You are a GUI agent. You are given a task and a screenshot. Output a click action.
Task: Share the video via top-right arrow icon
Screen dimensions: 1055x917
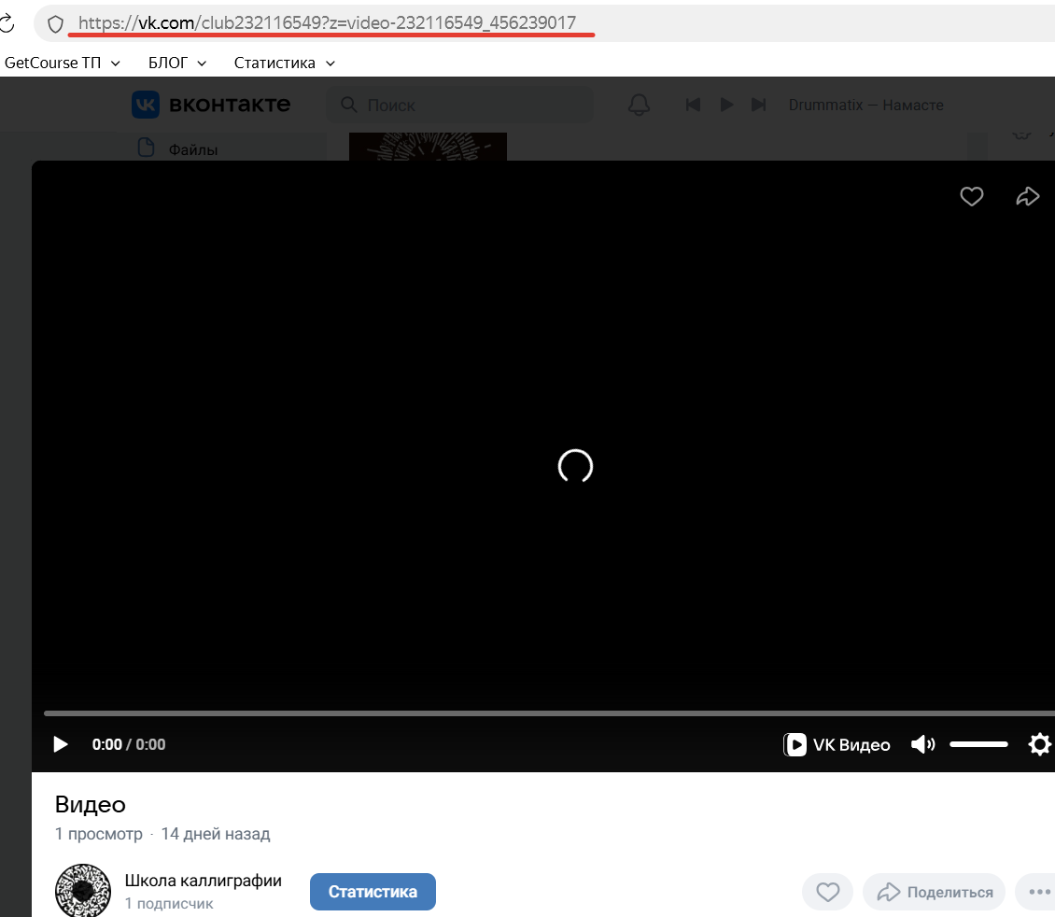pos(1028,196)
